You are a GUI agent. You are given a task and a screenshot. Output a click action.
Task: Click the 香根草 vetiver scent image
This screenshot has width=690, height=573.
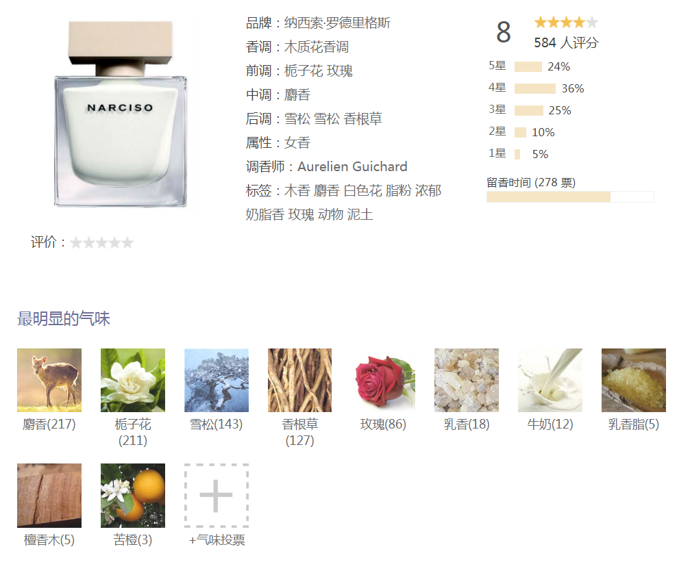click(x=299, y=380)
